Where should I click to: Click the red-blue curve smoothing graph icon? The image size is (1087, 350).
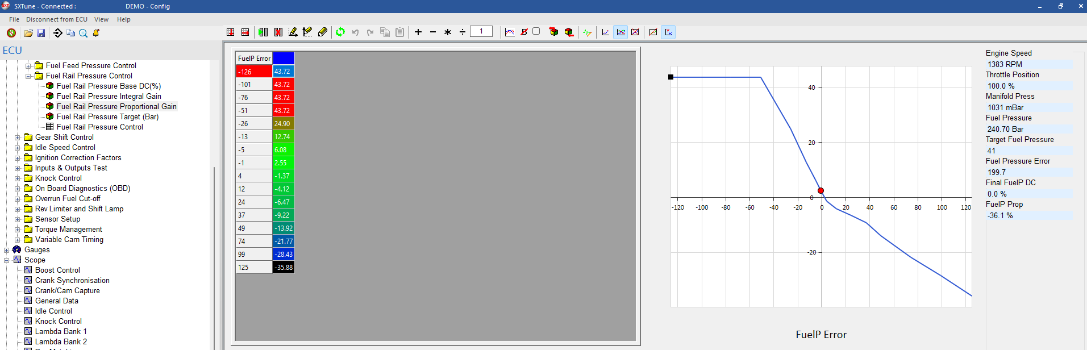click(510, 32)
